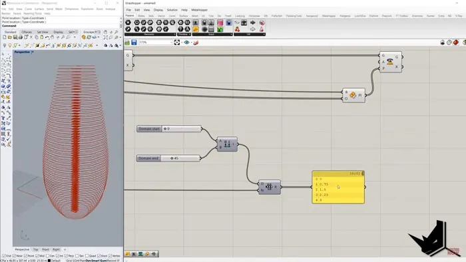Open dropdown arrow beside zoom extents icon
Screen dimensions: 466x262
point(182,43)
